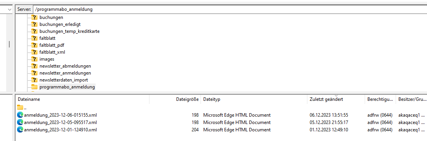Select the faltblatt_xml tree folder
The image size is (427, 141).
pos(52,52)
